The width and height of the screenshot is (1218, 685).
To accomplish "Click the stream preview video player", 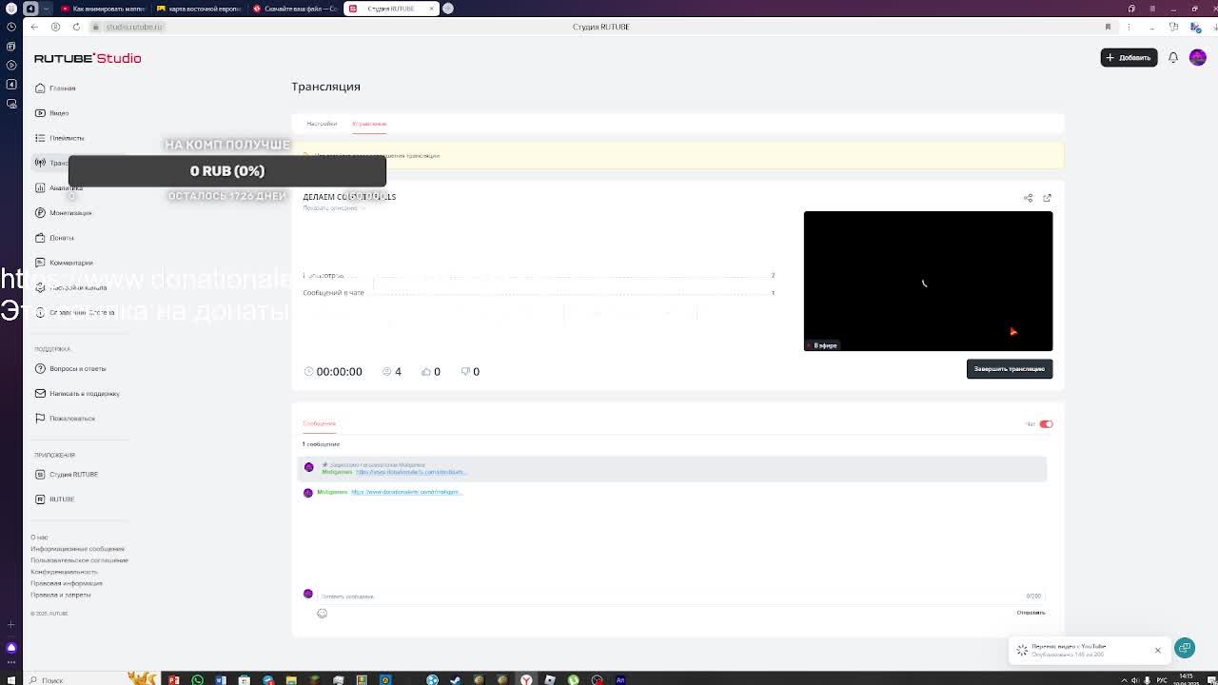I will pos(928,281).
